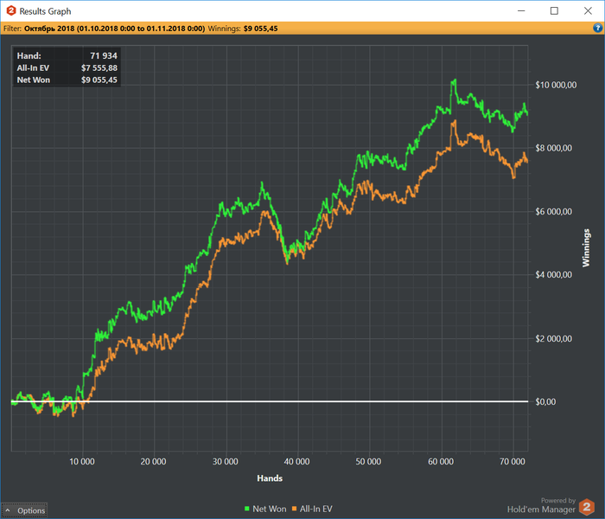The width and height of the screenshot is (605, 519).
Task: Click the $0,00 axis label
Action: coord(545,401)
